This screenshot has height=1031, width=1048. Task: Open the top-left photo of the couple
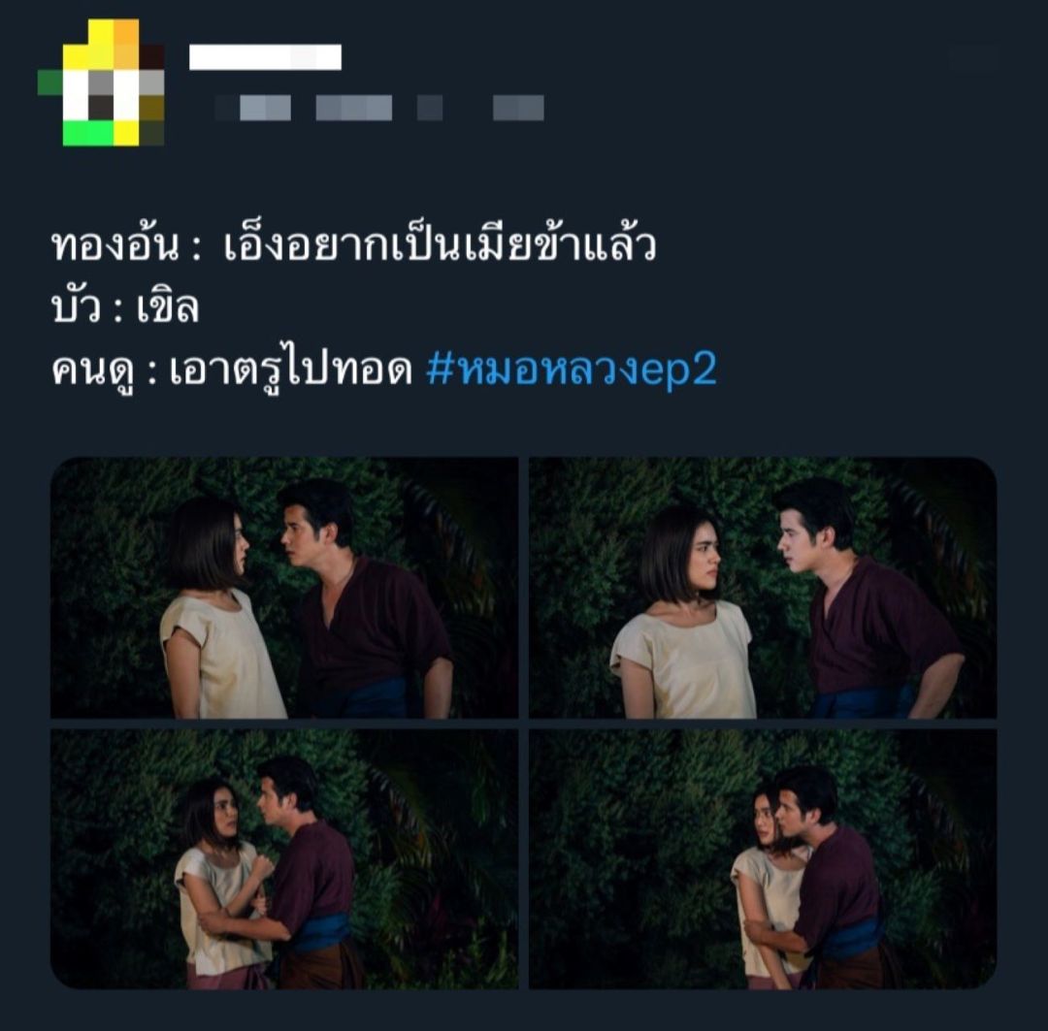click(x=284, y=588)
